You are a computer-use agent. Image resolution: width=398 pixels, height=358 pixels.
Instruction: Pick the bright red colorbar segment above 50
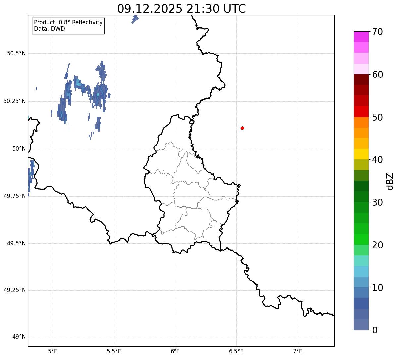[361, 111]
